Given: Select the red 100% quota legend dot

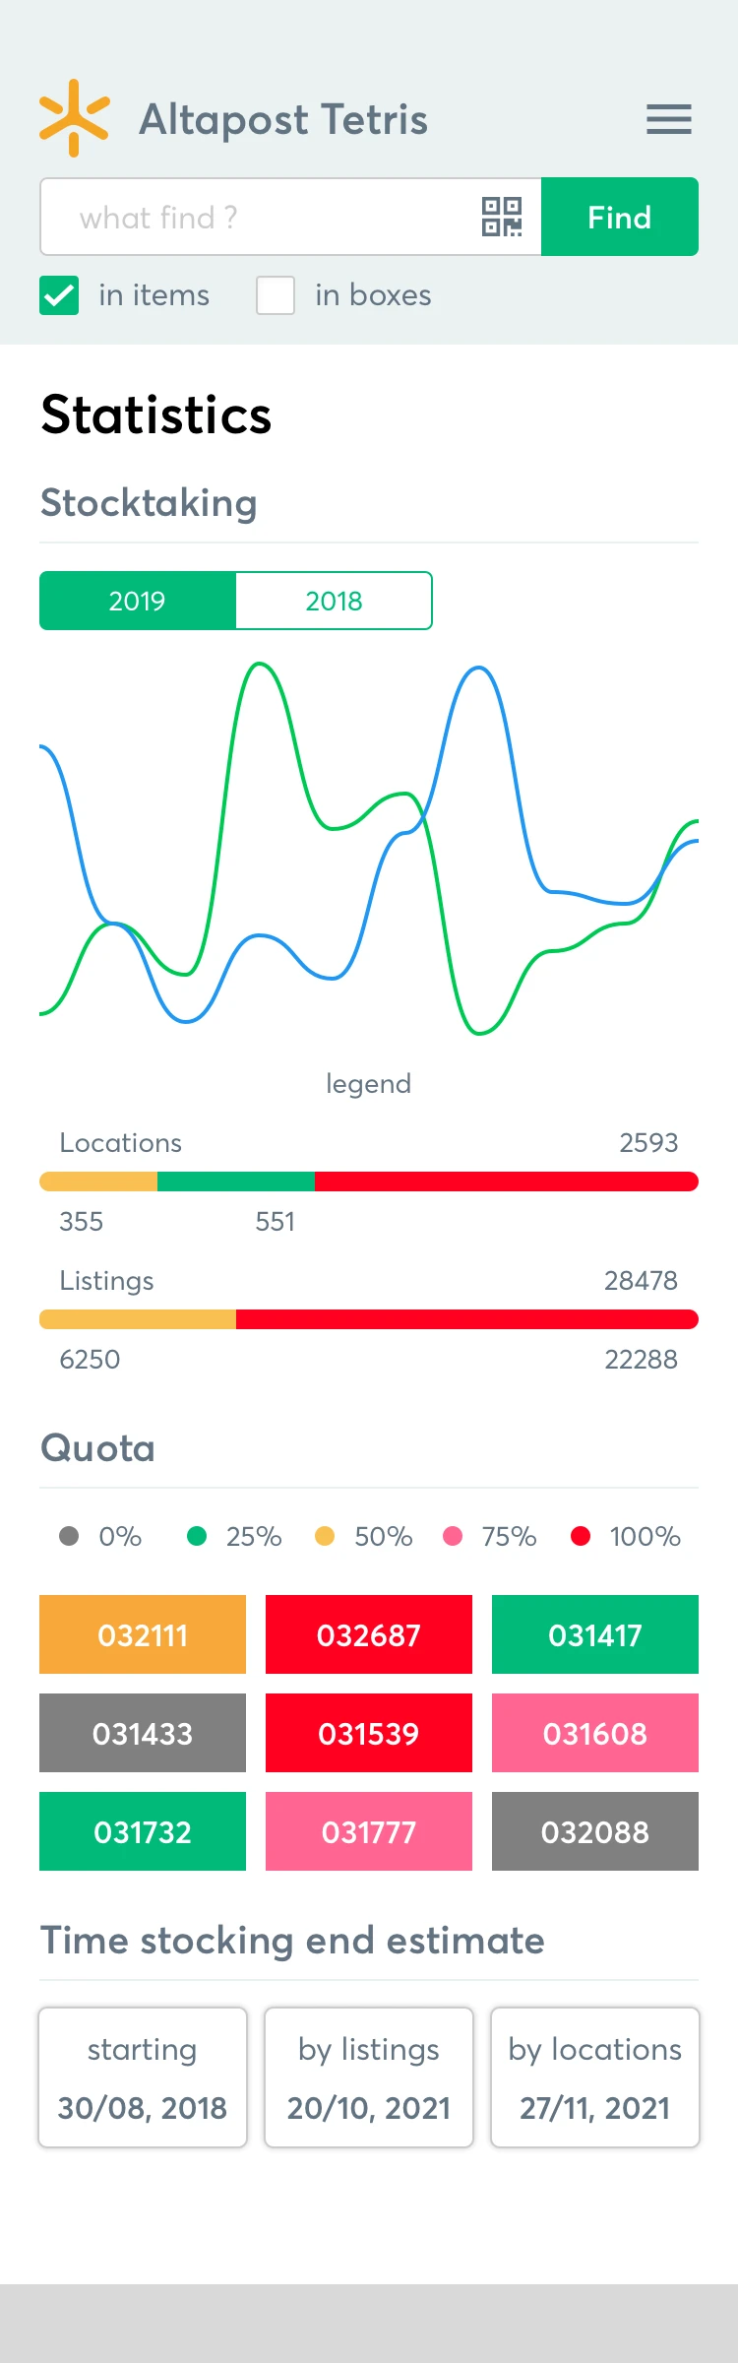Looking at the screenshot, I should 581,1536.
